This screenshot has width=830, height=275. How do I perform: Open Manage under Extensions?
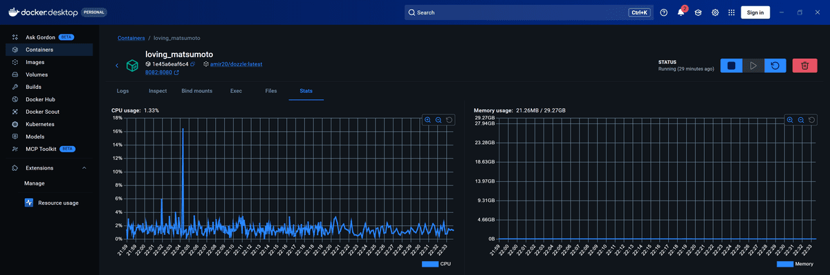[35, 183]
